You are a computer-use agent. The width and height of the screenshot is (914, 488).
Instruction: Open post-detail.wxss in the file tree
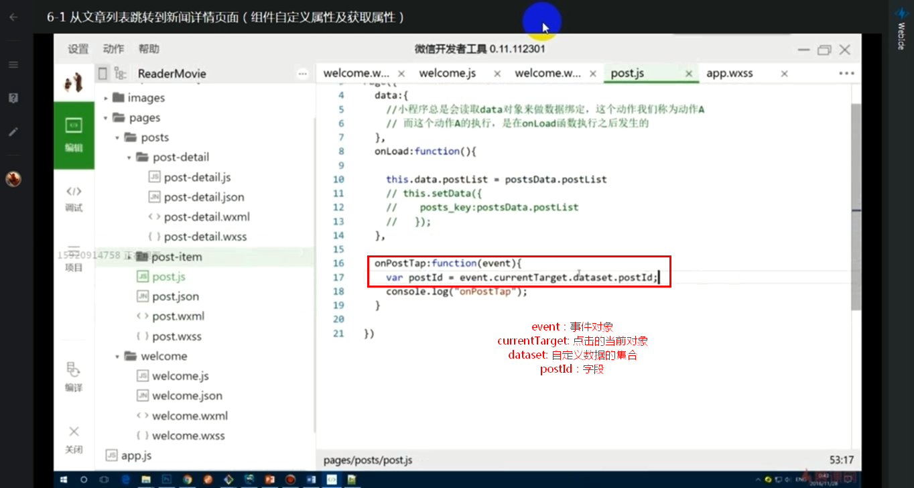coord(205,237)
